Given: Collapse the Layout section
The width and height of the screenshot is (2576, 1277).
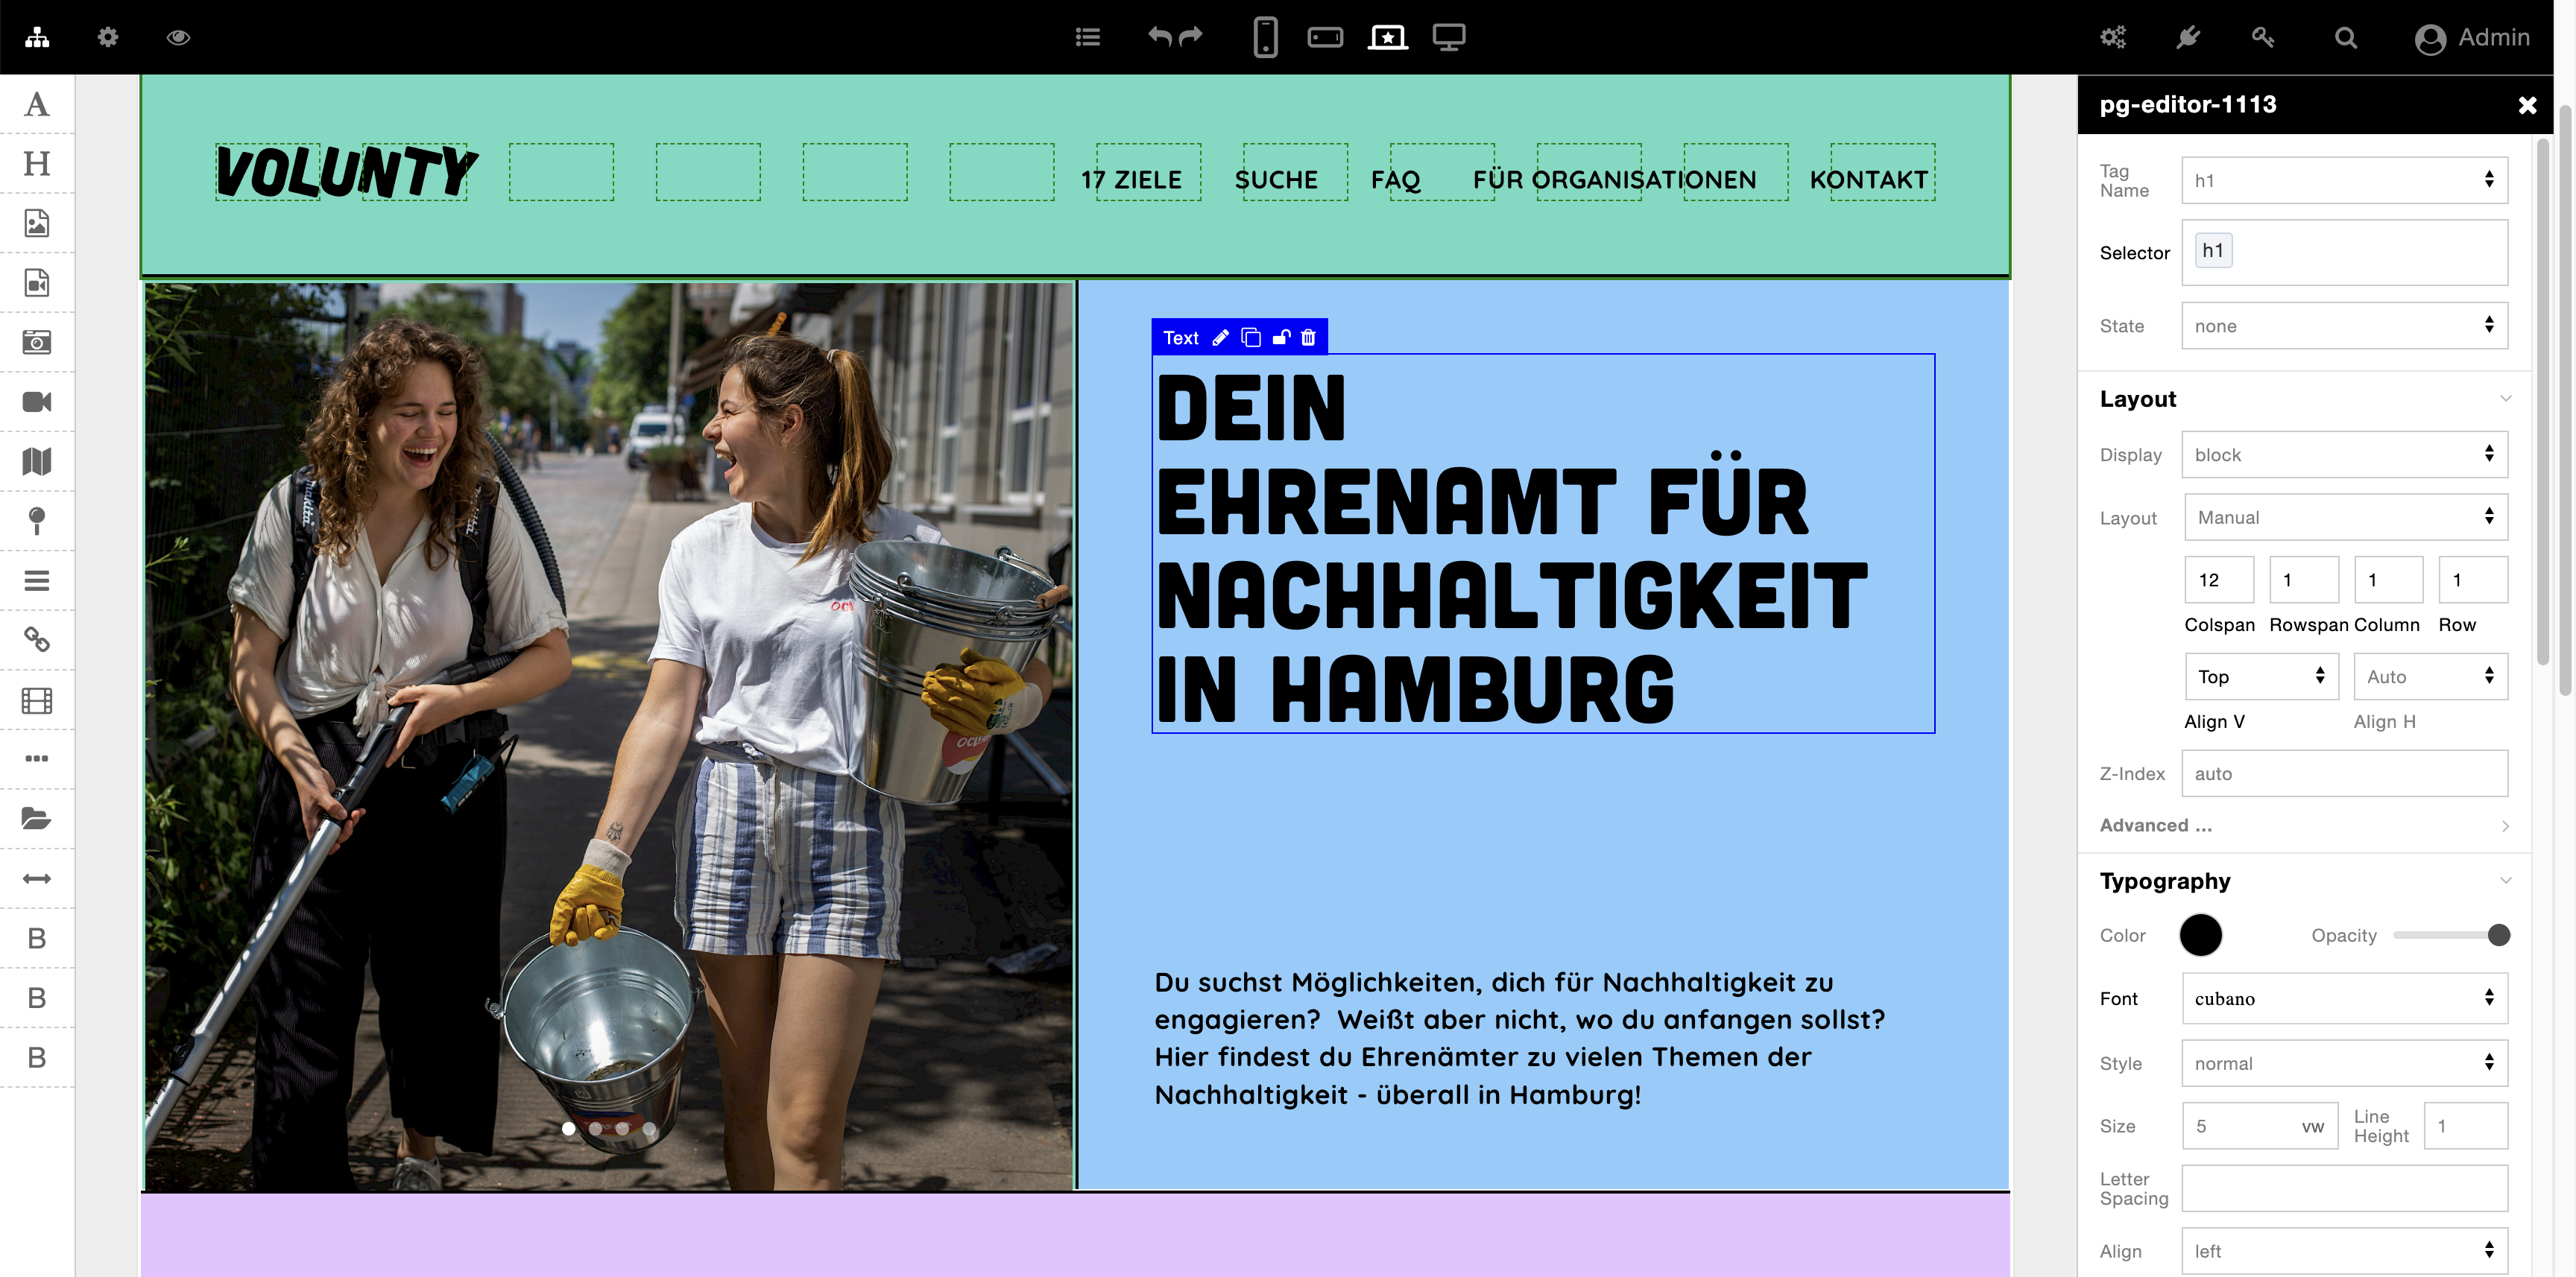Looking at the screenshot, I should [x=2505, y=399].
